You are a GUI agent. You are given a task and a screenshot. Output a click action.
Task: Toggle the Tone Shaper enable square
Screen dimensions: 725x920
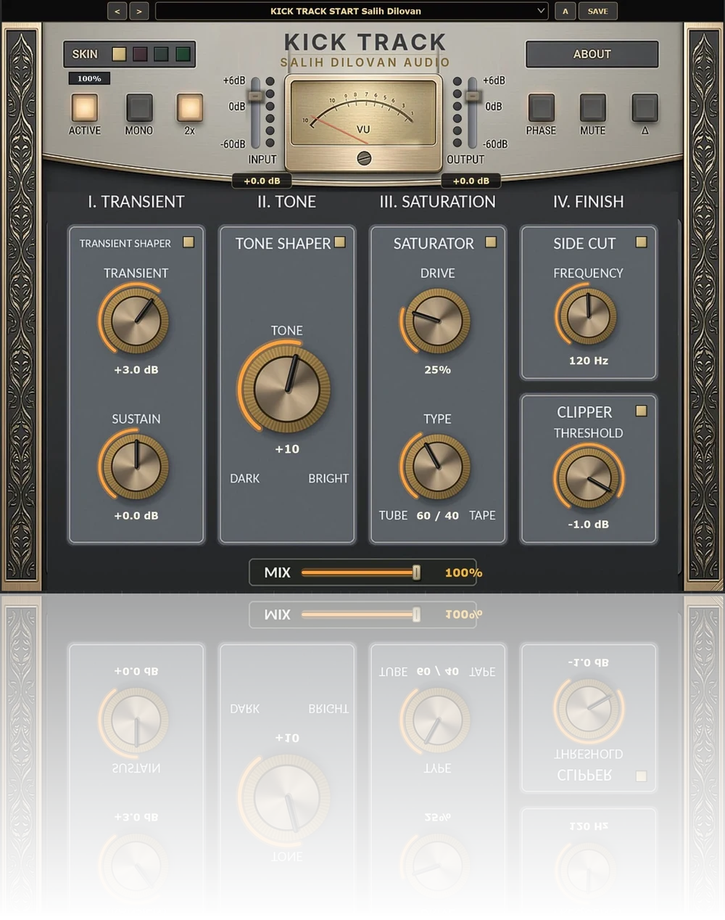point(340,242)
